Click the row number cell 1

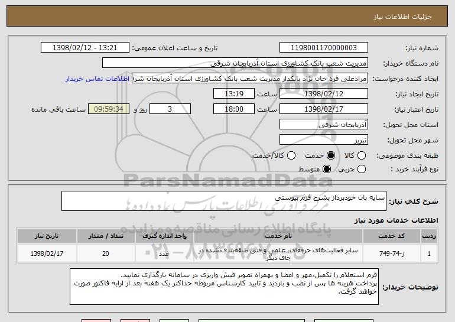429,253
